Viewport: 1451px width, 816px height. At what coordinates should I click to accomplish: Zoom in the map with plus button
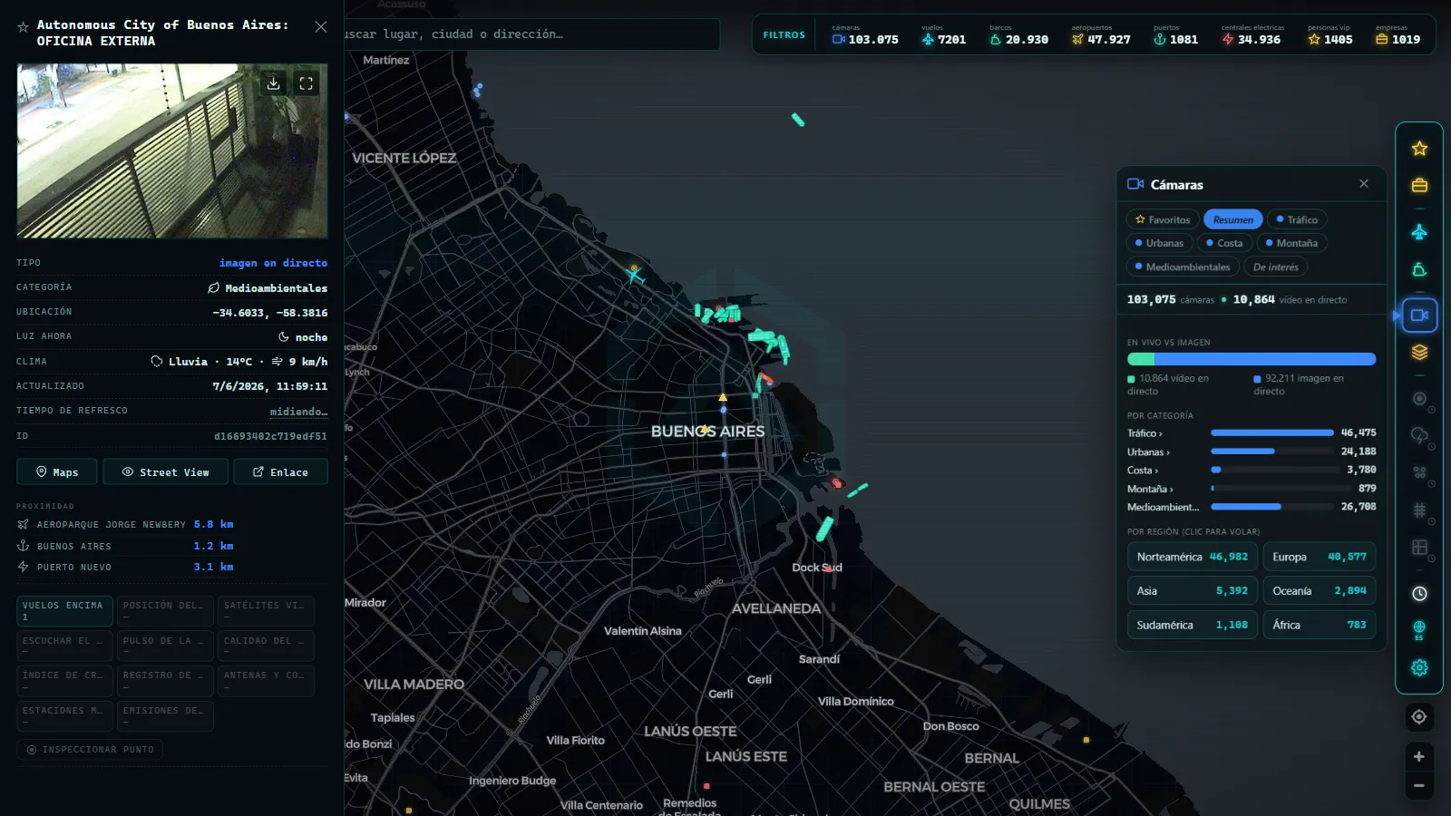1419,756
